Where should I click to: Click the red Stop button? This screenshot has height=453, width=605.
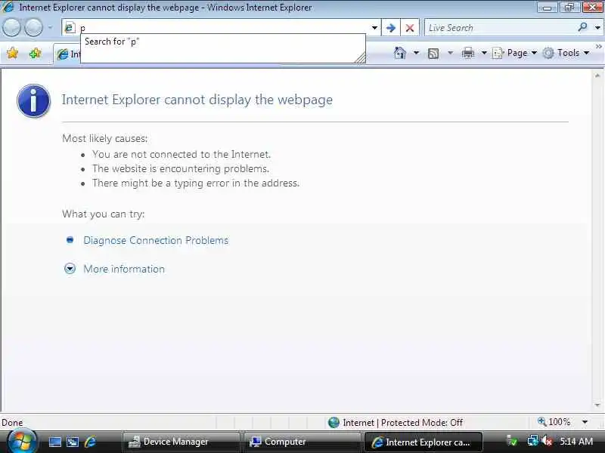click(410, 28)
